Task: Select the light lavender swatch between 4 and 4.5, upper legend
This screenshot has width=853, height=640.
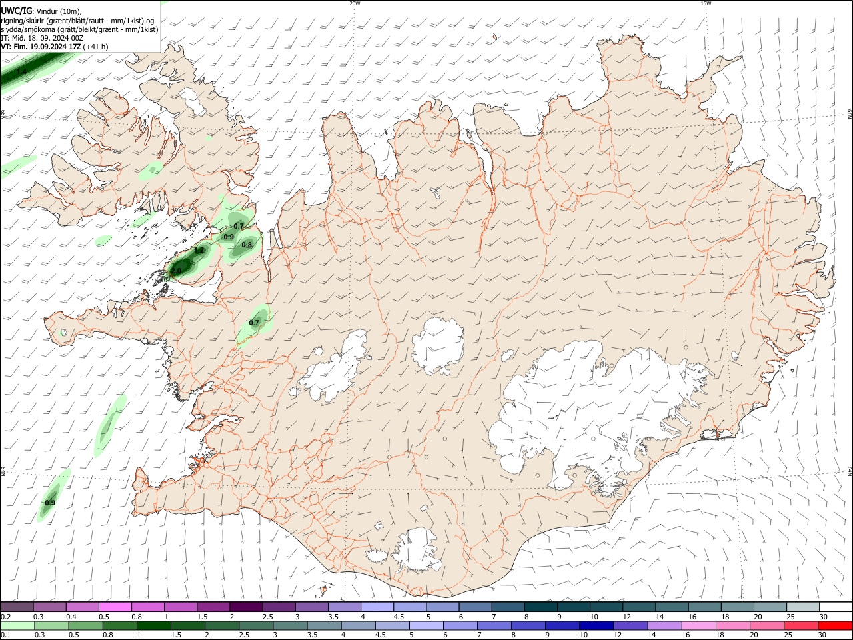Action: tap(377, 607)
